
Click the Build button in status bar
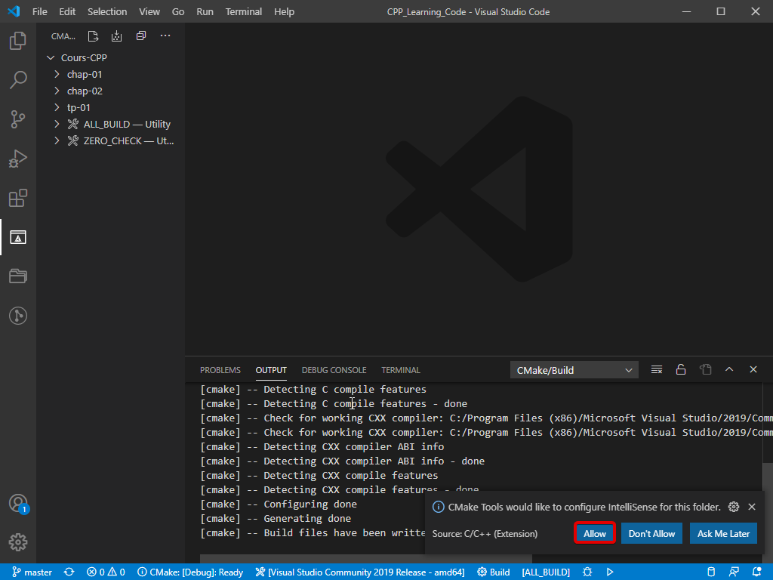pyautogui.click(x=494, y=572)
